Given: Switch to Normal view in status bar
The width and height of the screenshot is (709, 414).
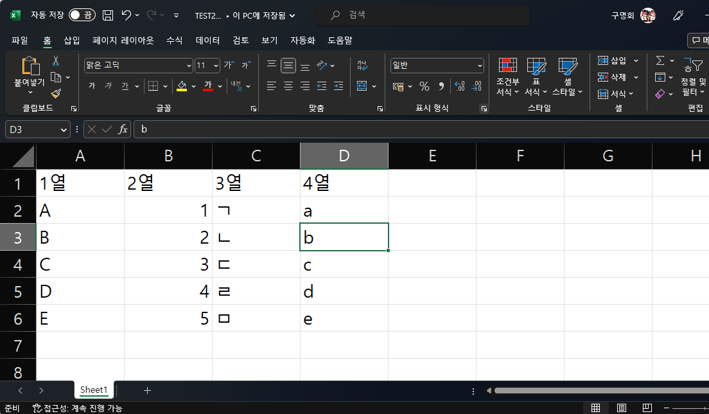Looking at the screenshot, I should point(595,408).
